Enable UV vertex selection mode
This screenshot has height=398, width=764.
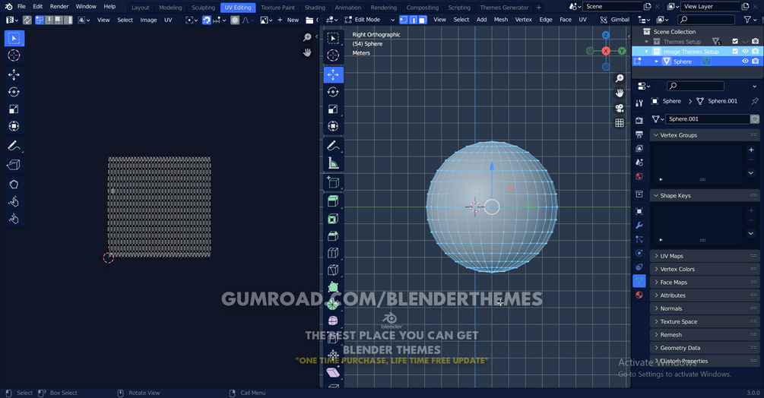pos(40,20)
